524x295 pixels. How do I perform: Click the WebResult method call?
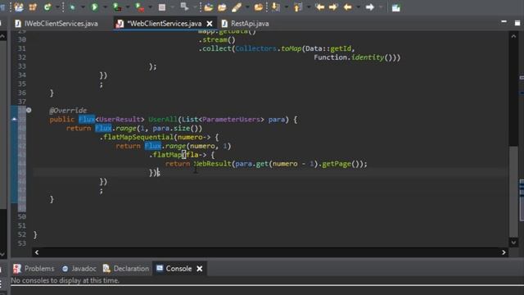click(x=213, y=164)
